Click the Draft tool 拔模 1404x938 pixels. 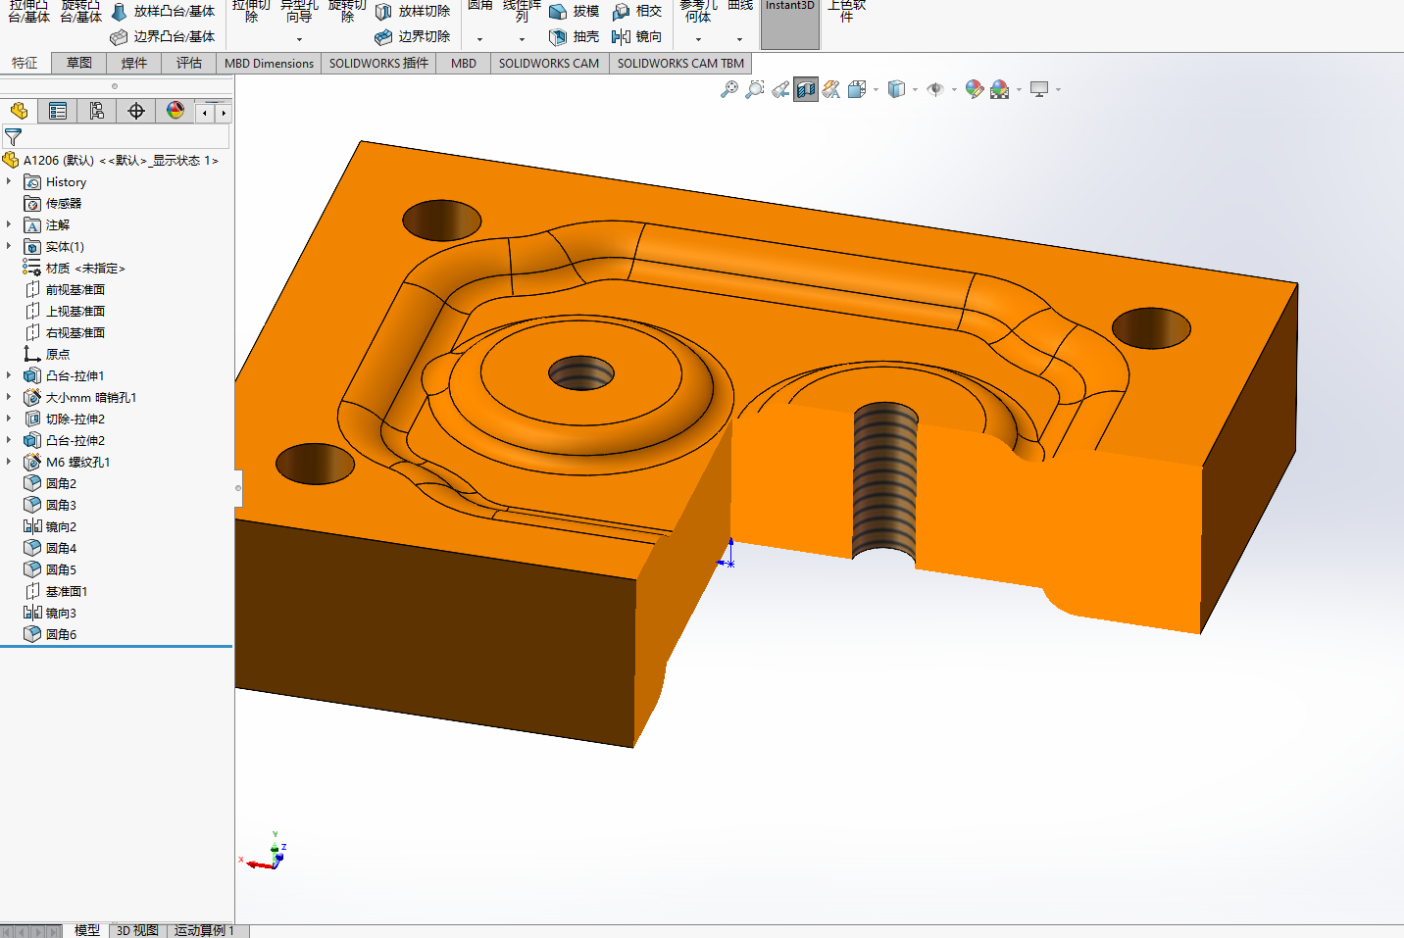point(574,11)
